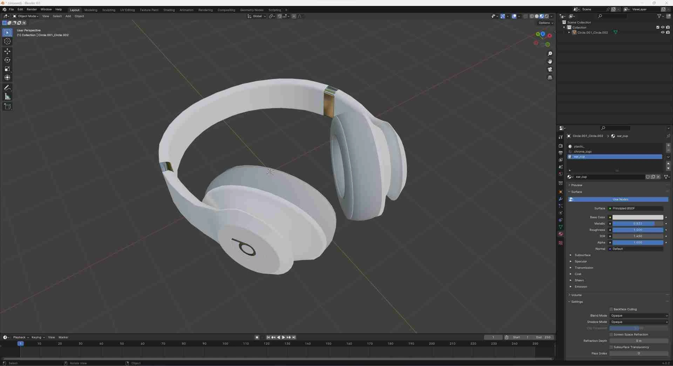Pick the Add Cube tool
673x366 pixels.
coord(7,106)
